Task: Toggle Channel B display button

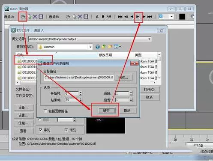Action: [103, 17]
